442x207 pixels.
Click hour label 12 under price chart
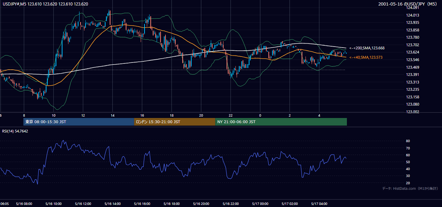click(x=83, y=115)
